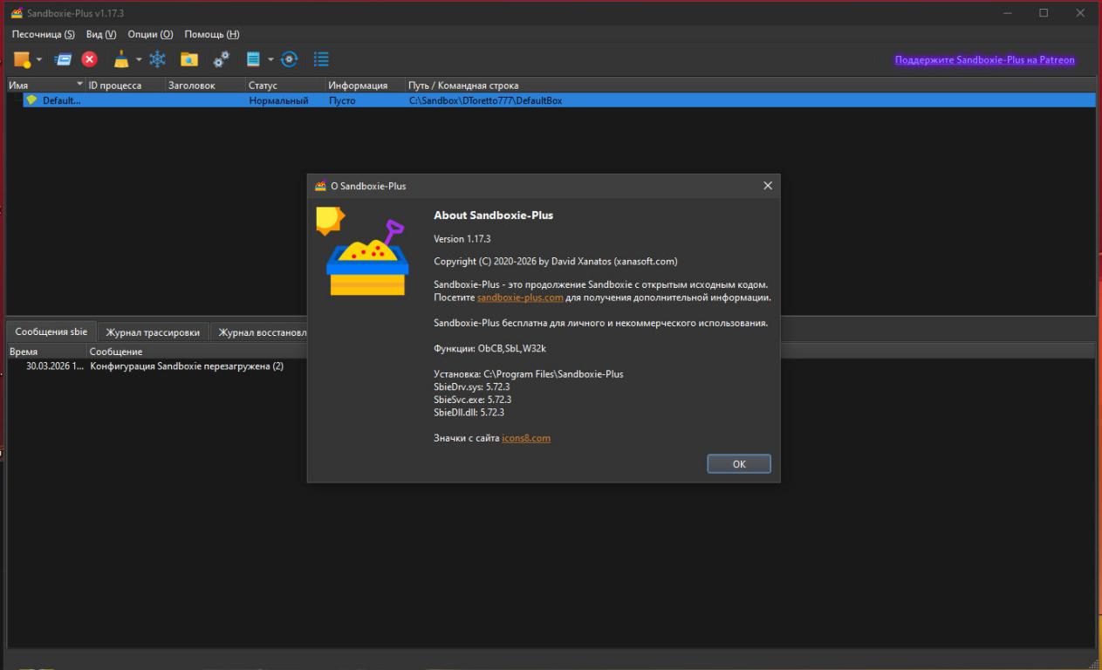Select the DefaultBox row in the list
The width and height of the screenshot is (1102, 670).
point(61,100)
